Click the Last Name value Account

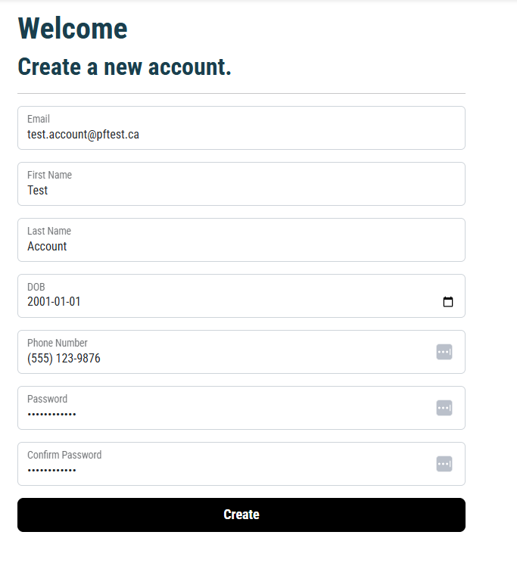[47, 247]
